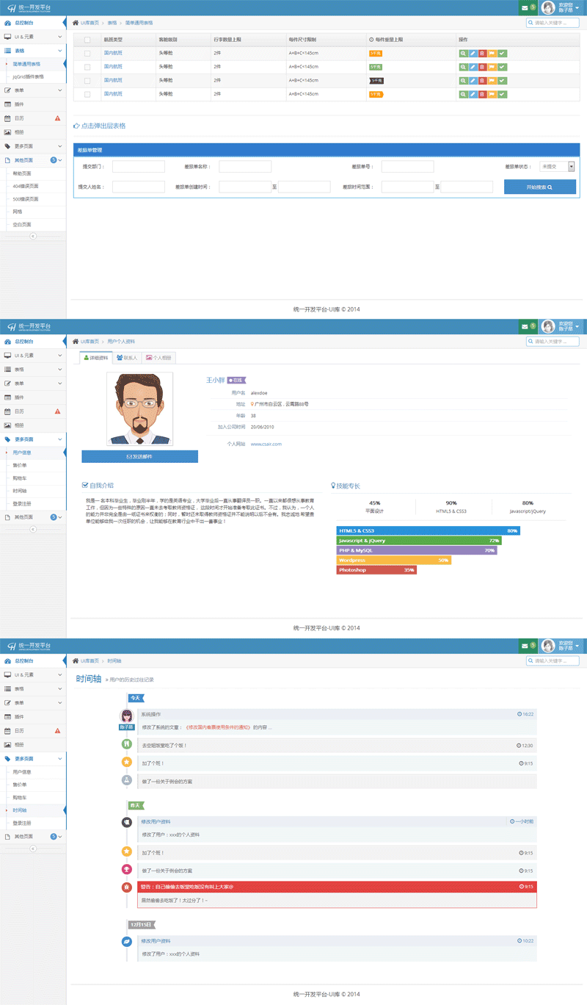Switch to the 联系人 tab
Image resolution: width=587 pixels, height=1005 pixels.
click(x=127, y=359)
